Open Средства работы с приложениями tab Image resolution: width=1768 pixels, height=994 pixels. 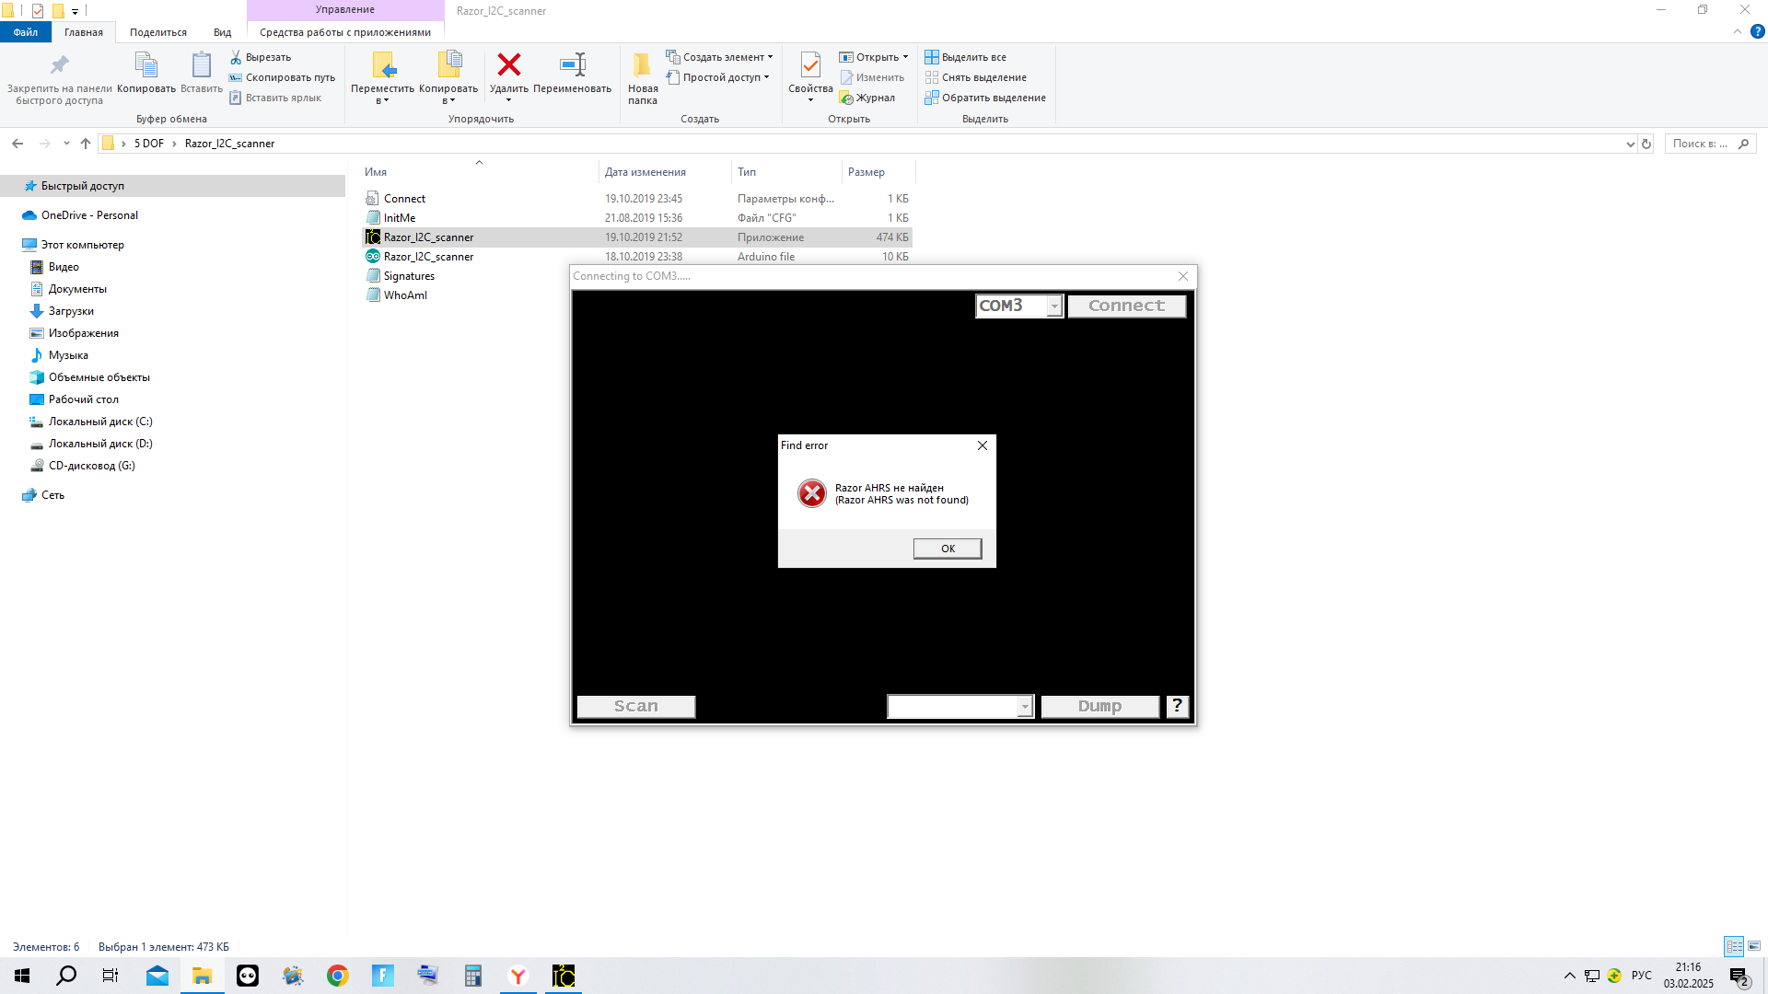tap(345, 32)
